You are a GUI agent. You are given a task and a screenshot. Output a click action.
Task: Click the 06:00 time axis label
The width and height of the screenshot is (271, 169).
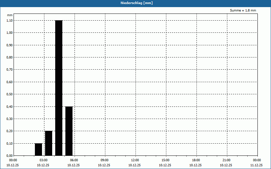click(x=74, y=160)
